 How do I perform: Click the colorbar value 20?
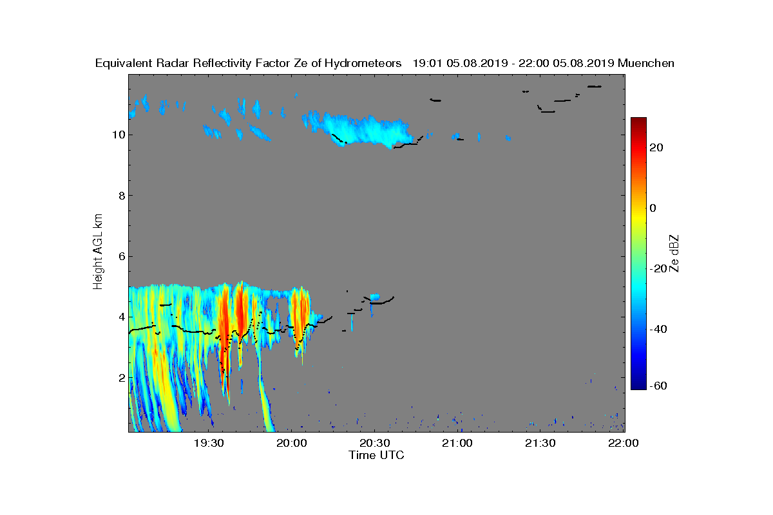(657, 148)
